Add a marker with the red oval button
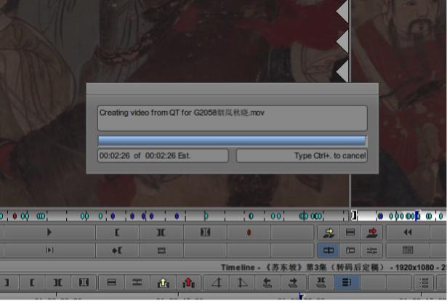Viewport: 447px width, 301px height. pos(249,233)
